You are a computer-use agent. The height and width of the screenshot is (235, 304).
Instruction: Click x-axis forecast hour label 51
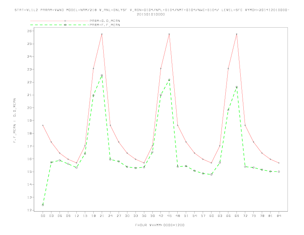click(186, 216)
